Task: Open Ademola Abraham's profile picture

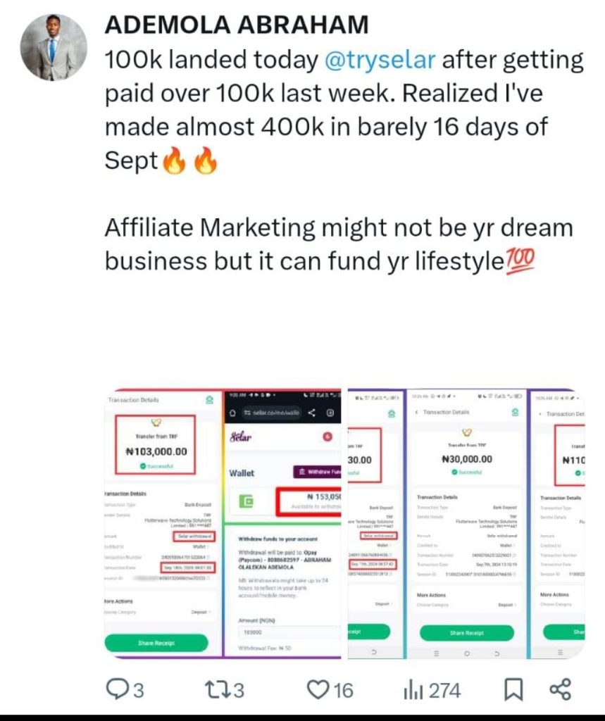Action: [54, 47]
